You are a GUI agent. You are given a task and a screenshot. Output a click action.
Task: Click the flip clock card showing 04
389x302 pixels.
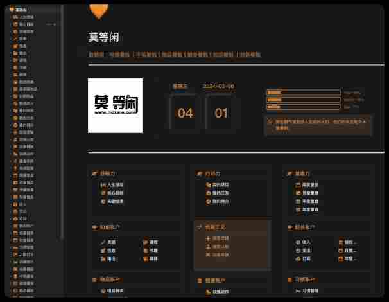coord(185,112)
